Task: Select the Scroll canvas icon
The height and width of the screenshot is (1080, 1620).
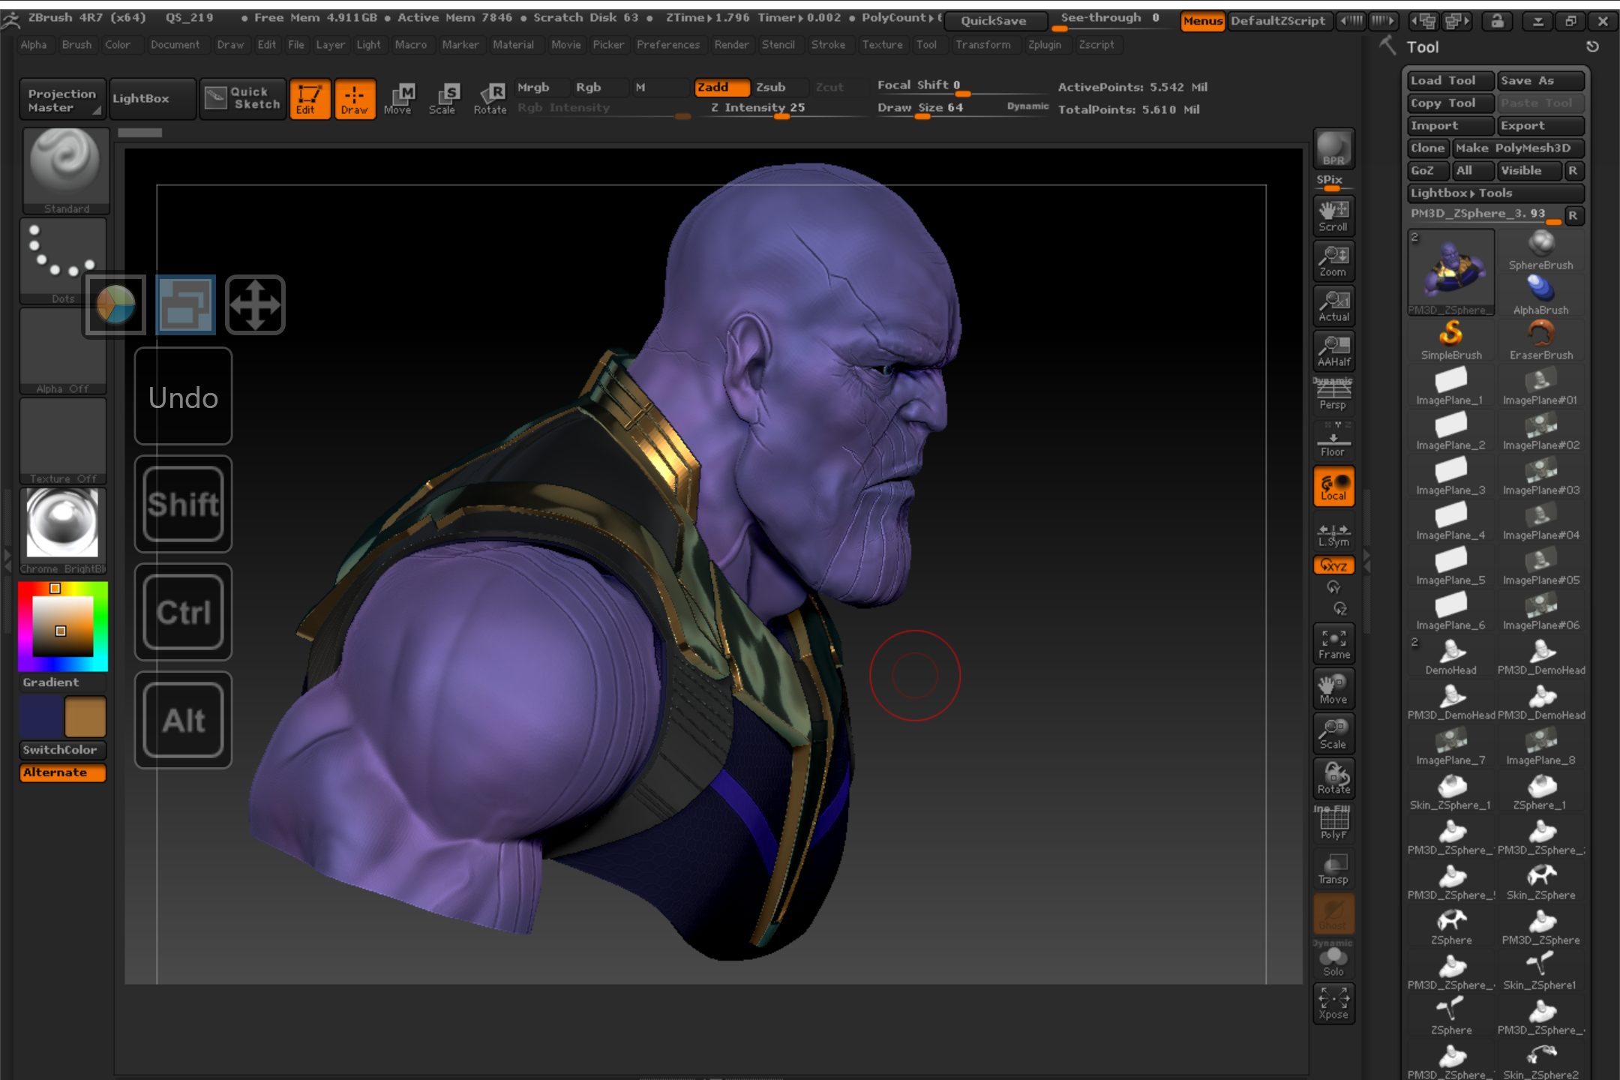Action: tap(1333, 216)
